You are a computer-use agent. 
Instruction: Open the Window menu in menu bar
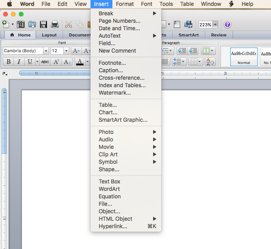[211, 4]
